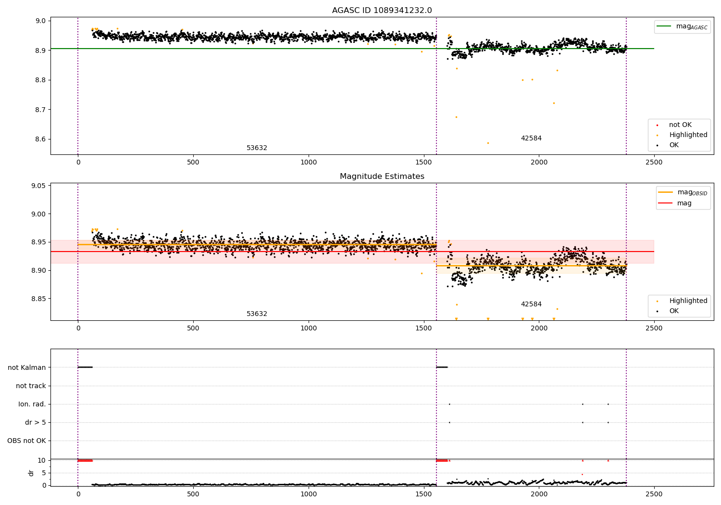Click the 9.0 y-tick in top plot

(40, 21)
